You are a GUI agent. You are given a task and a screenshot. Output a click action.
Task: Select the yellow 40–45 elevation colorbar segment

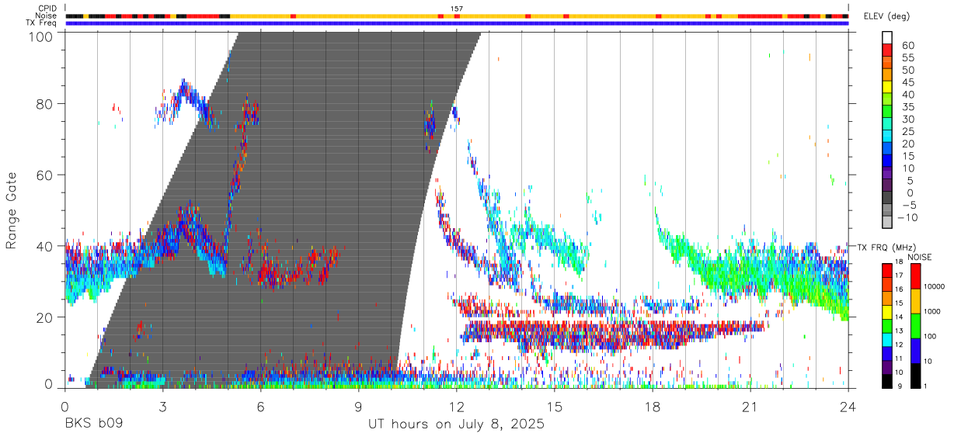click(887, 85)
